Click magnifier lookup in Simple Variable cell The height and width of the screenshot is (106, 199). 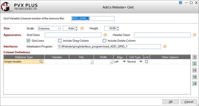41,62
